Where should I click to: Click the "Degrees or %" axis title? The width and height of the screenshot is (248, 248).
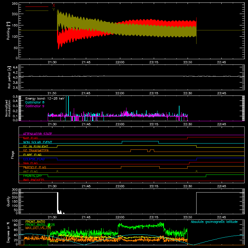(x=8, y=232)
